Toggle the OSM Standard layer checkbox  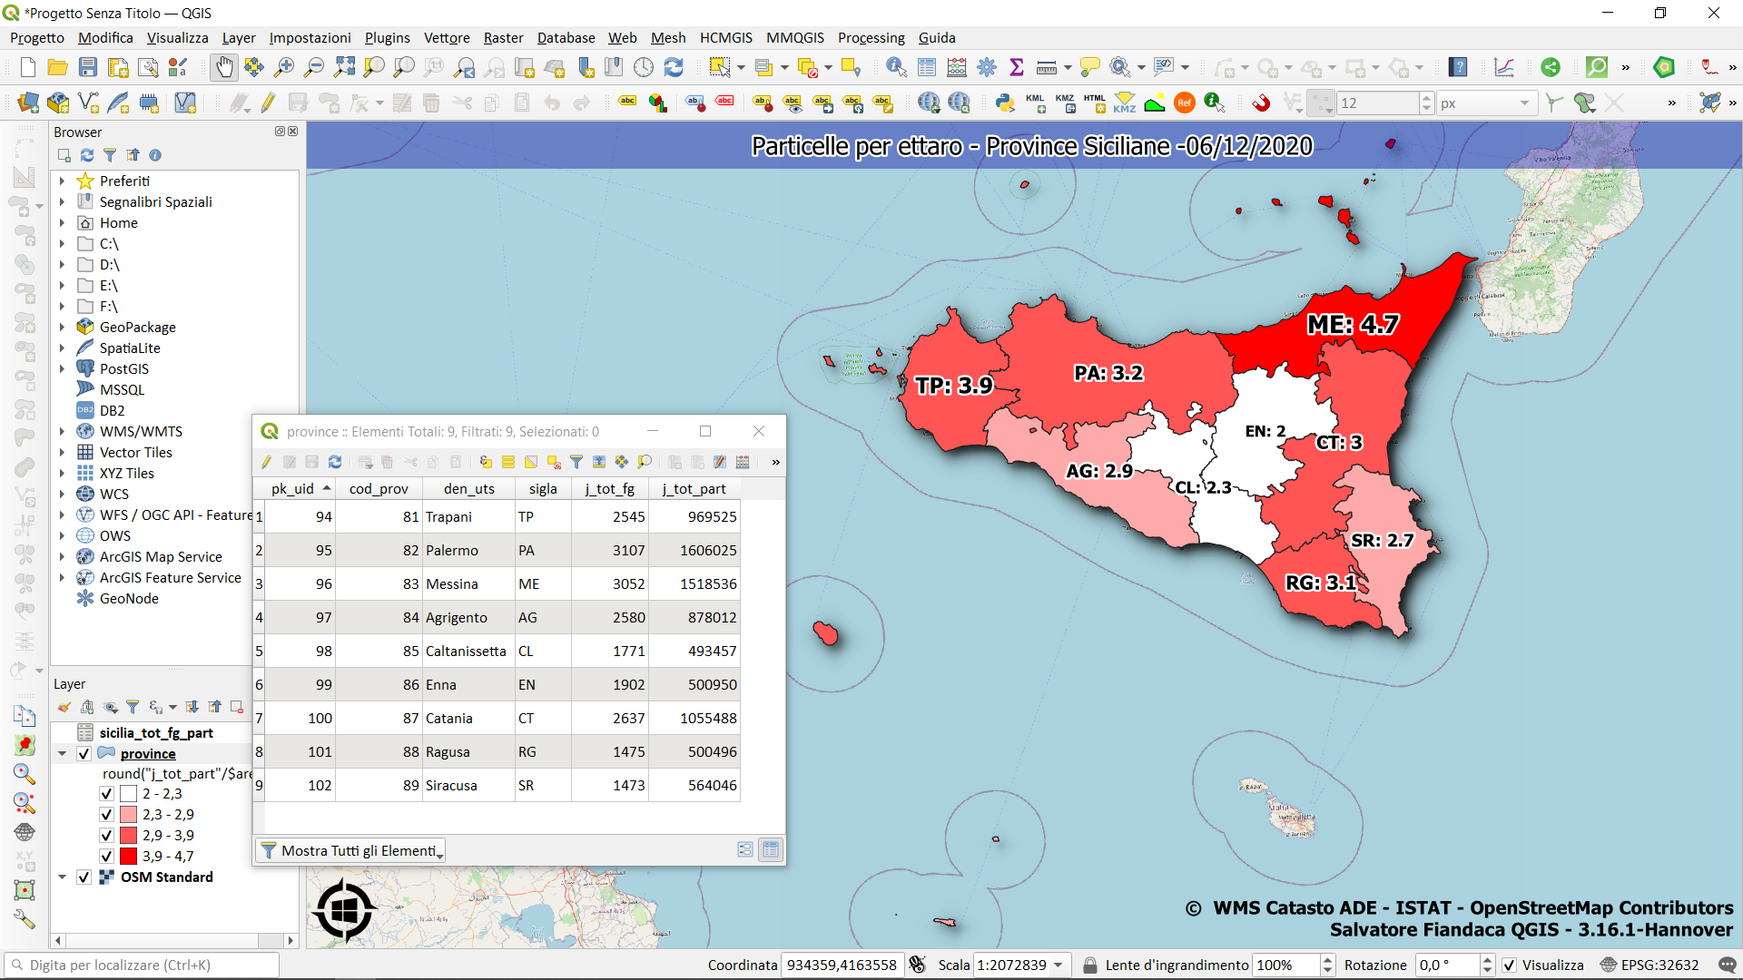pos(84,877)
